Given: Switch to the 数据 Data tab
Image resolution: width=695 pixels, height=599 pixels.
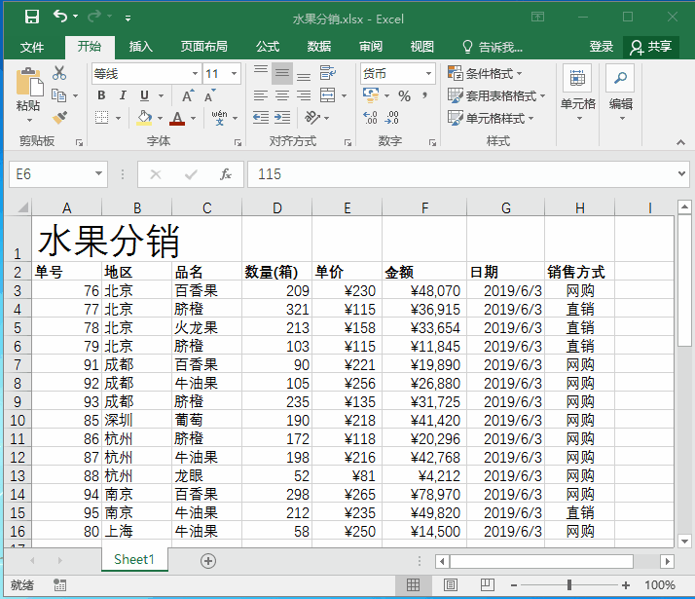Looking at the screenshot, I should coord(319,47).
